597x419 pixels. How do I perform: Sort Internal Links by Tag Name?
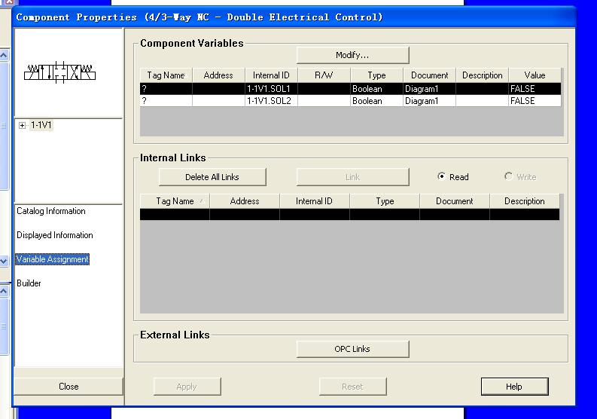(175, 201)
